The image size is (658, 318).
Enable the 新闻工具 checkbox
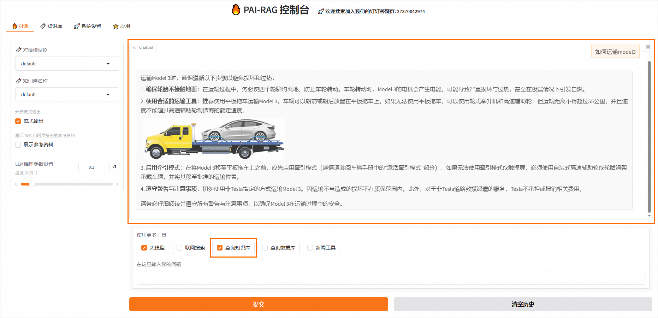(310, 248)
